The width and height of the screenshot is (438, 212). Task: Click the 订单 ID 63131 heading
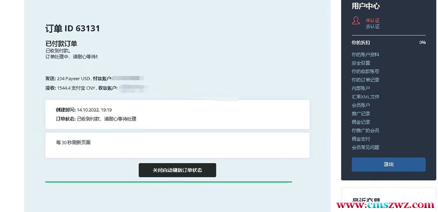[73, 28]
